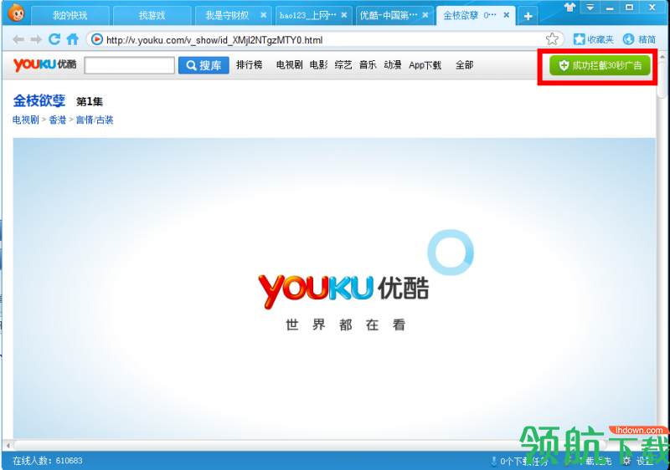This screenshot has height=470, width=670.
Task: Click the 在线人数 status text
Action: pyautogui.click(x=48, y=461)
